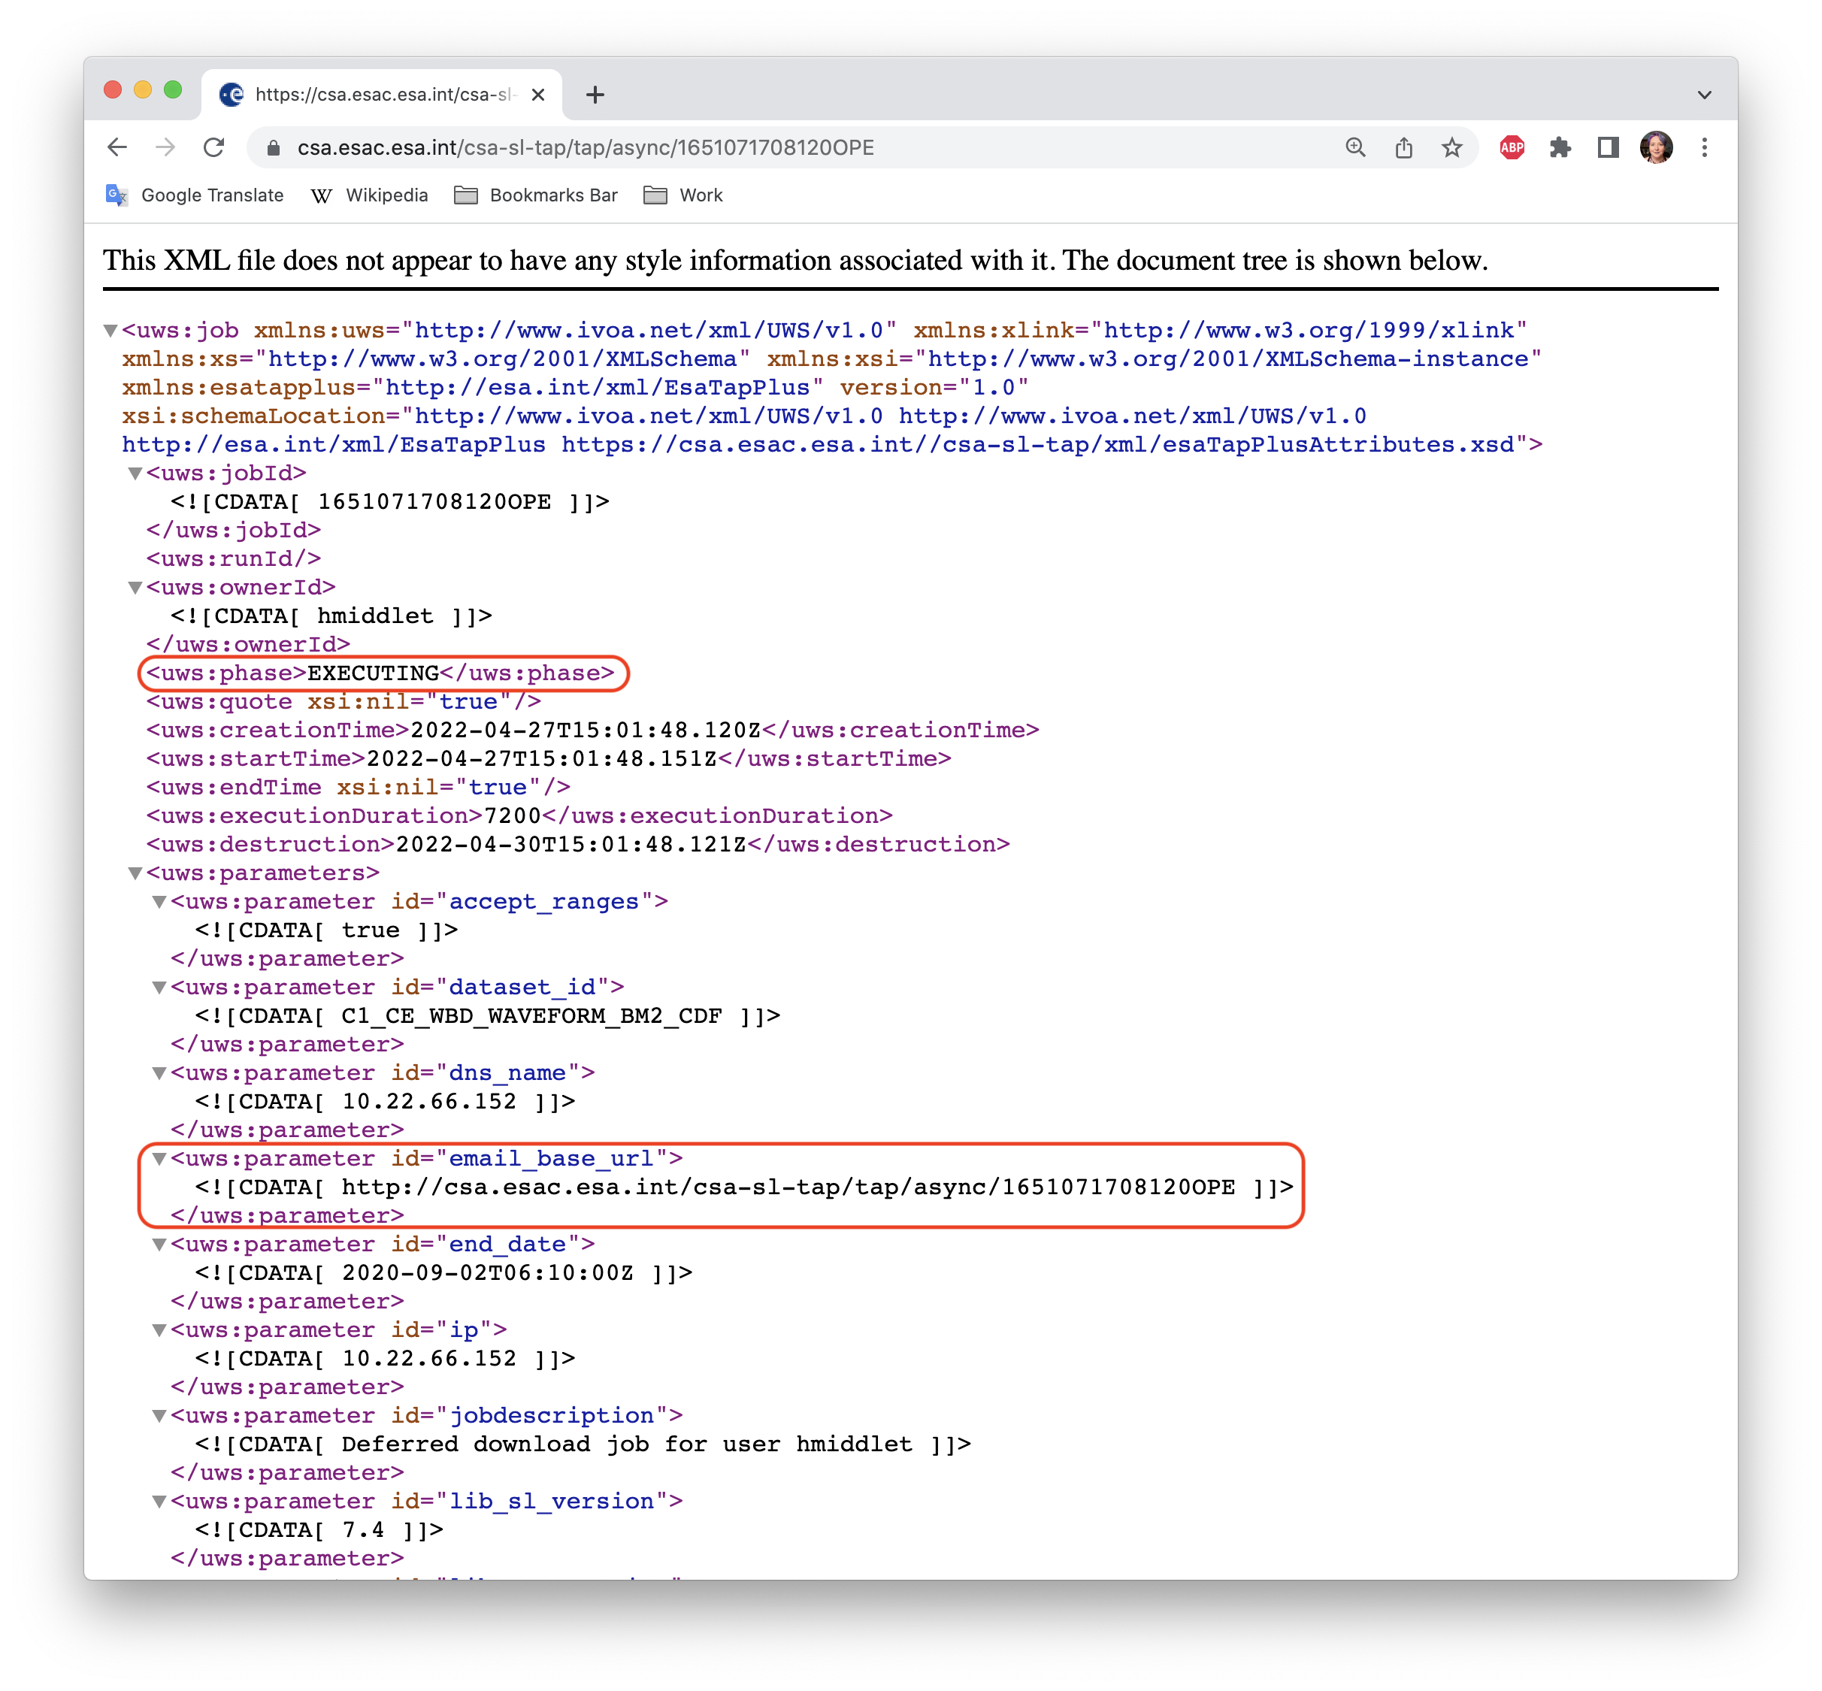View site security lock information
The height and width of the screenshot is (1691, 1822).
coord(273,147)
